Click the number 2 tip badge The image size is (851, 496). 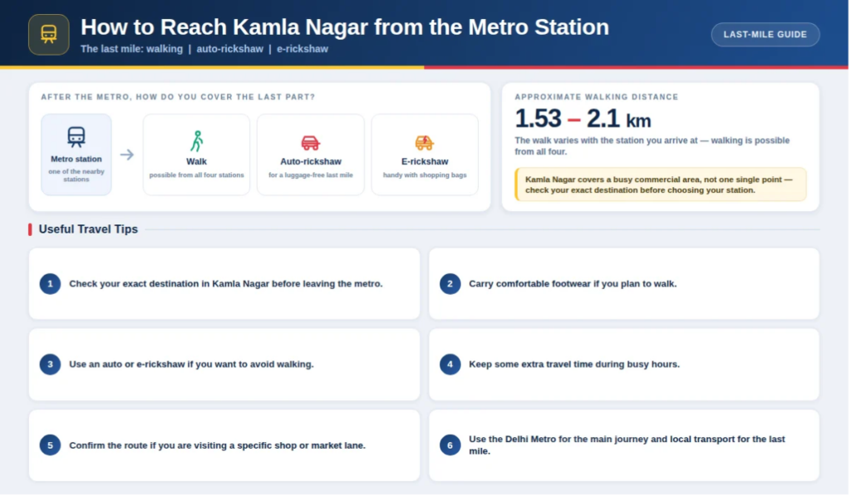[x=450, y=284]
